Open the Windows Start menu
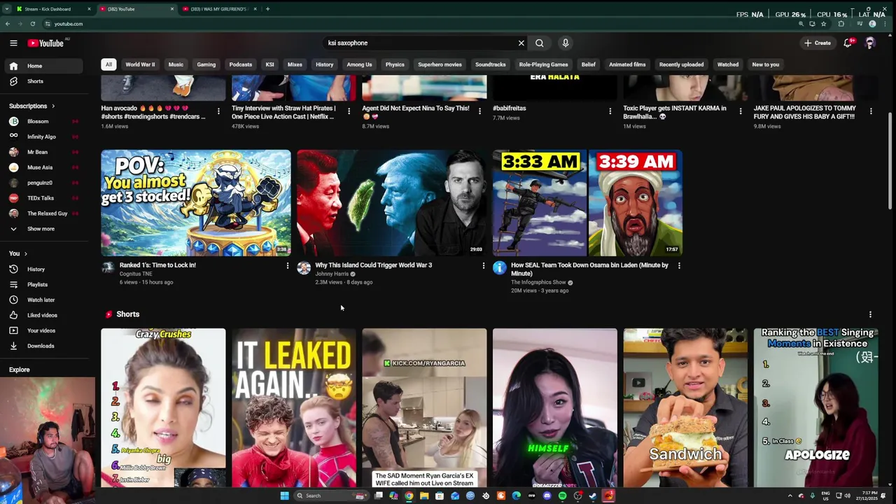Image resolution: width=896 pixels, height=504 pixels. [x=284, y=496]
